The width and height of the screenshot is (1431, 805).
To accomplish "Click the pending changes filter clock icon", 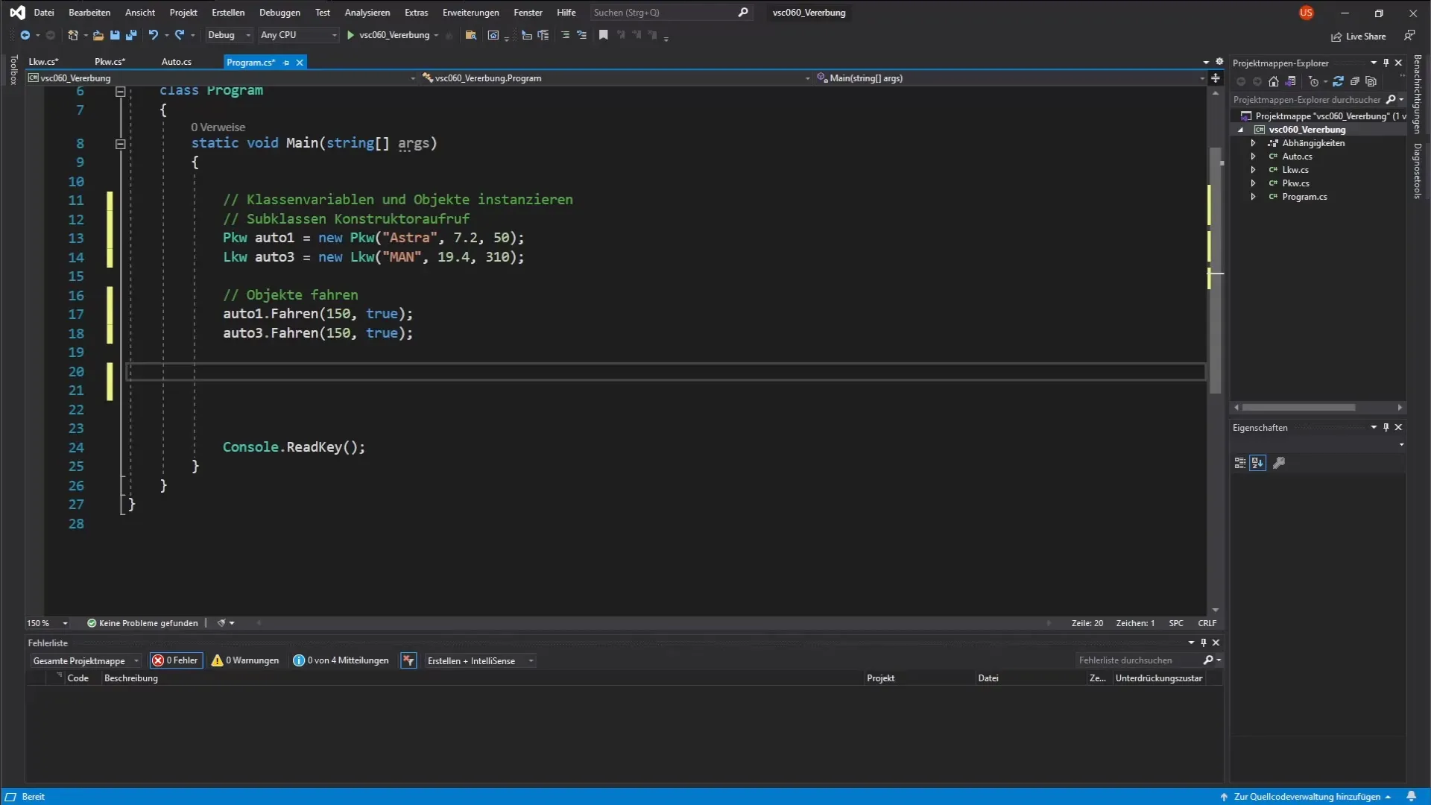I will 1314,81.
